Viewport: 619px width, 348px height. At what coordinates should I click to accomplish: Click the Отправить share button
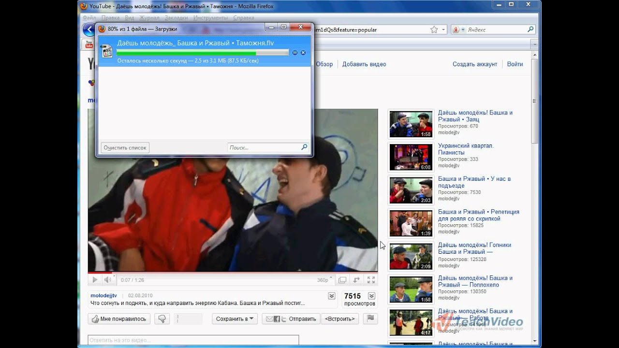(x=291, y=319)
